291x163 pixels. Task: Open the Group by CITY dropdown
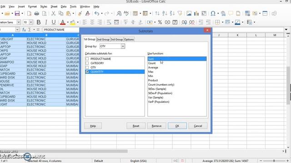point(123,46)
